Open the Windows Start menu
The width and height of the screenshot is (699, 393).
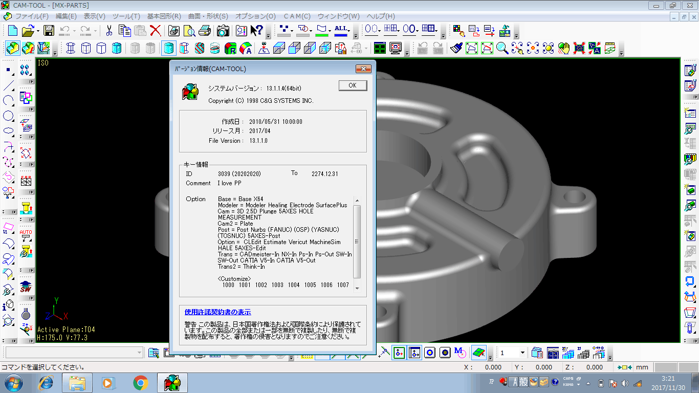[13, 383]
